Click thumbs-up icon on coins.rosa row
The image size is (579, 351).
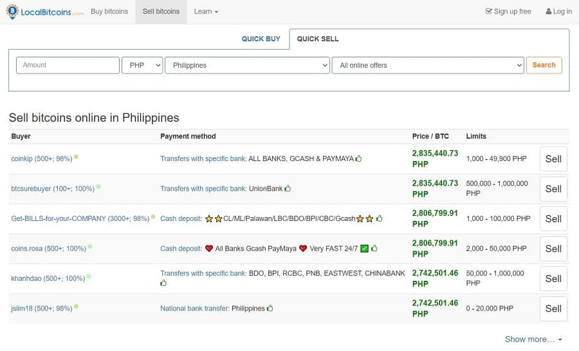[374, 249]
